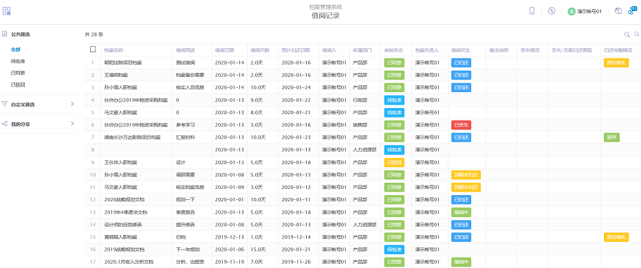Image resolution: width=641 pixels, height=268 pixels.
Task: Click the 自定义筛选 funnel icon
Action: pos(5,104)
